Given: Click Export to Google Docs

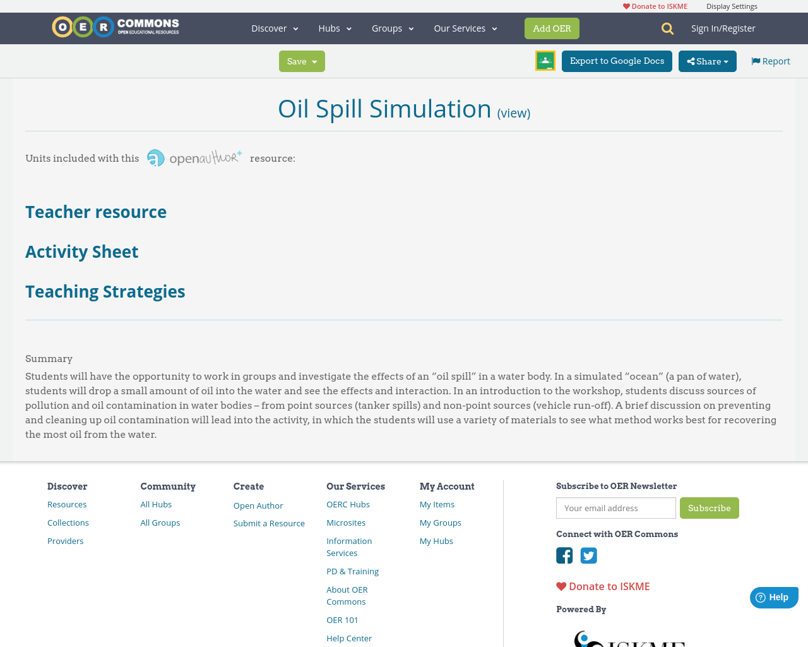Looking at the screenshot, I should click(x=617, y=60).
